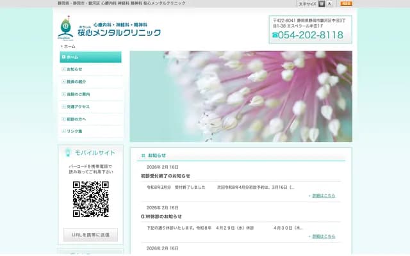The height and width of the screenshot is (256, 410).
Task: Open the 院長の紹介 page from sidebar
Action: point(90,82)
